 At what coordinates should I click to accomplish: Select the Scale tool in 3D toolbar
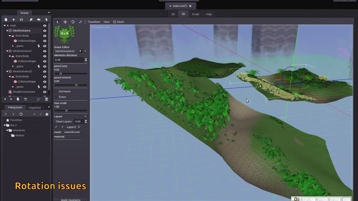pyautogui.click(x=81, y=22)
